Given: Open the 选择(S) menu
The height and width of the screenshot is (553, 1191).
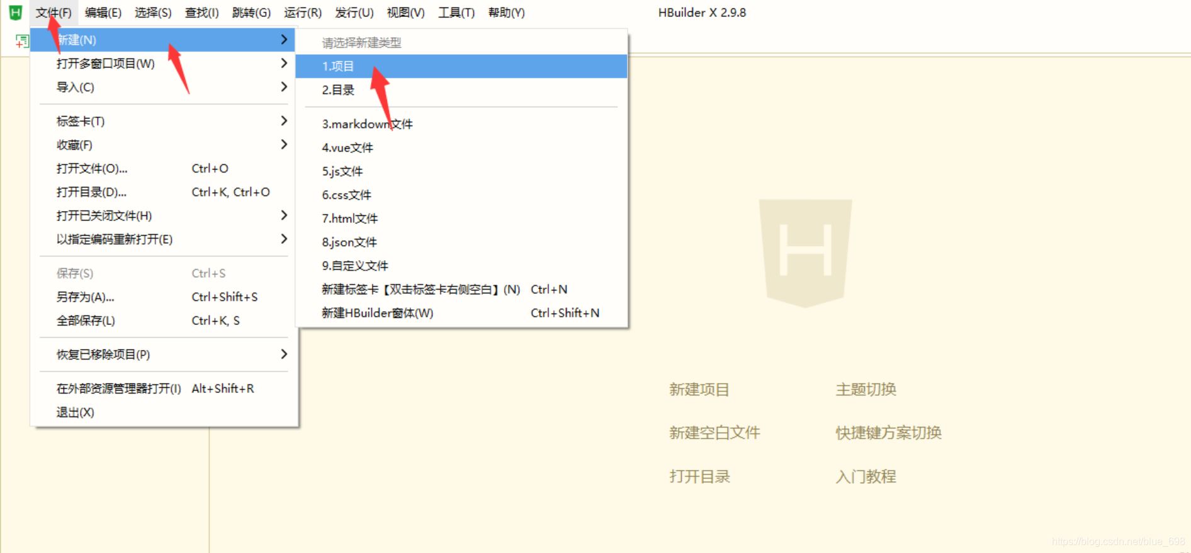Looking at the screenshot, I should point(153,13).
